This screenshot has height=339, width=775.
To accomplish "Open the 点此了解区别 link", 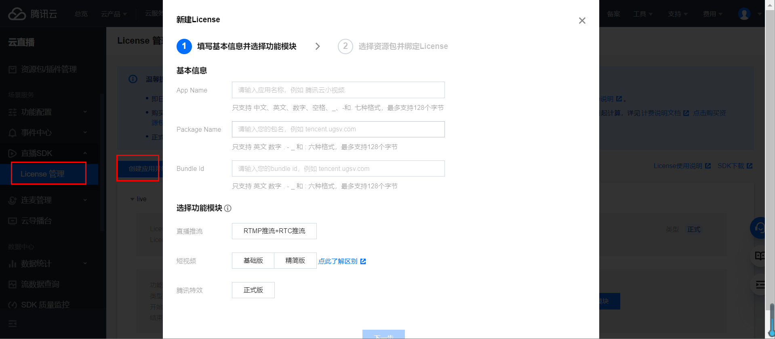I will point(337,261).
